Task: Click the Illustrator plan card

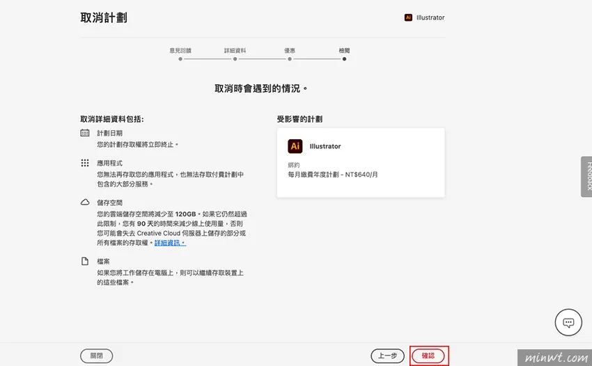Action: pos(361,162)
